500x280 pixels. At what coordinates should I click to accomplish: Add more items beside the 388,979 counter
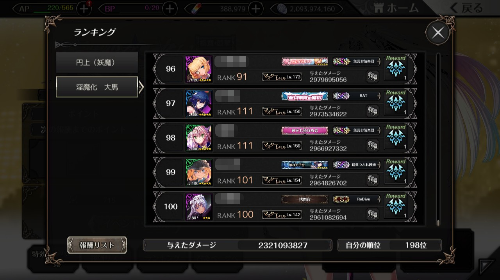tap(255, 8)
